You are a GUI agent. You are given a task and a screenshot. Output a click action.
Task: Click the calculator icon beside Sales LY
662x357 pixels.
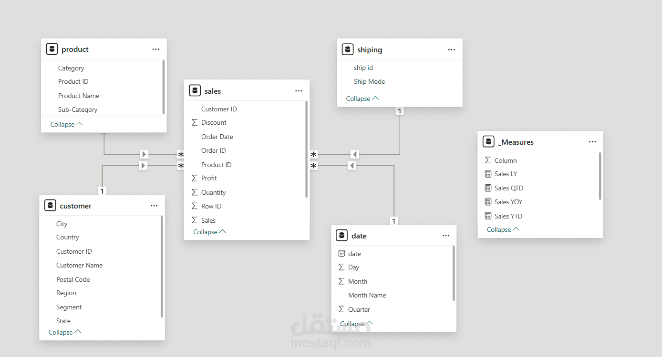click(x=488, y=174)
